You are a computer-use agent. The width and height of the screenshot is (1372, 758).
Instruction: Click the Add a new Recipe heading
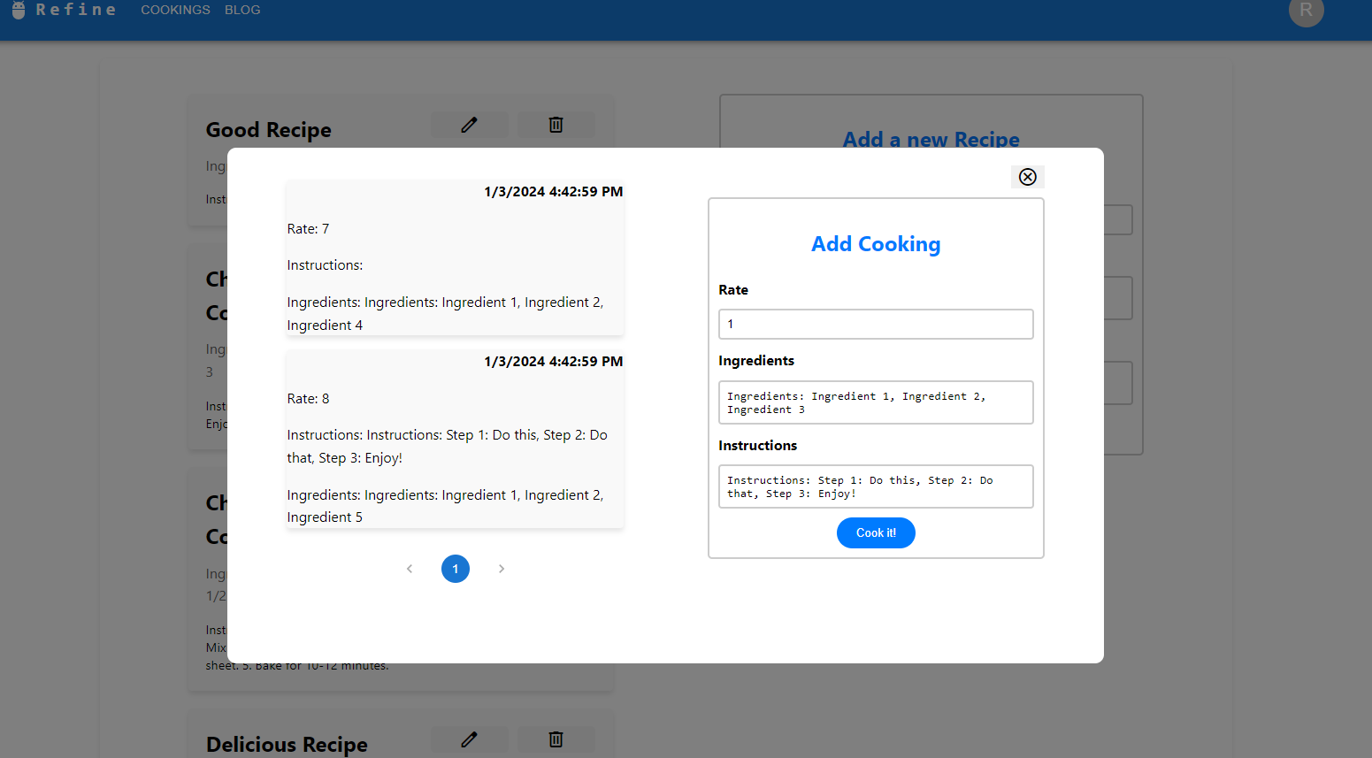pos(931,139)
